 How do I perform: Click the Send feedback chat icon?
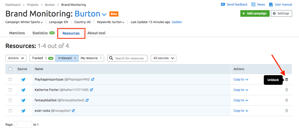coord(223,5)
